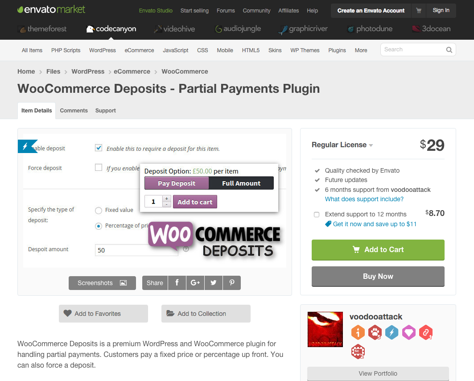
Task: Open the PhotoDune marketplace
Action: (370, 29)
